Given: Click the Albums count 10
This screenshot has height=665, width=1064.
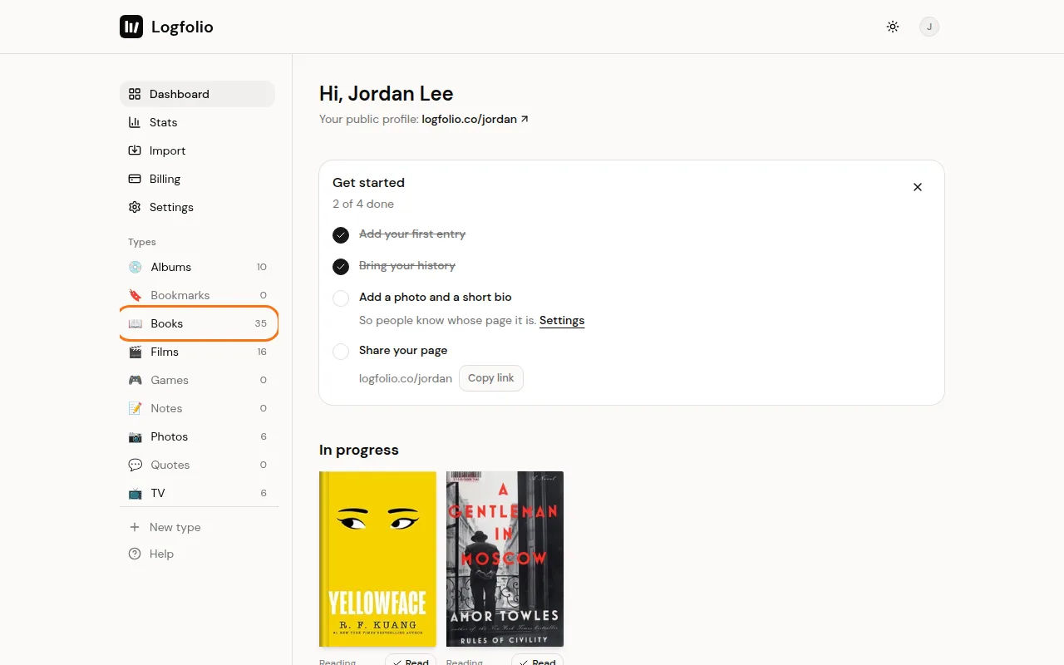Looking at the screenshot, I should click(262, 267).
